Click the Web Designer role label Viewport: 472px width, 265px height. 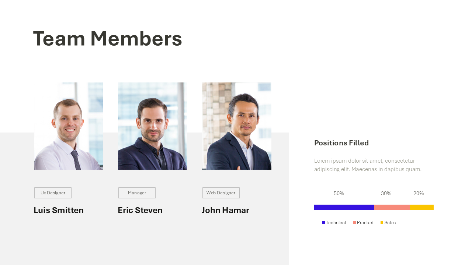(221, 193)
